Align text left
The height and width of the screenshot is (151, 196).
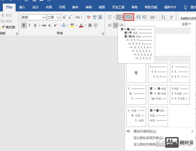110,25
